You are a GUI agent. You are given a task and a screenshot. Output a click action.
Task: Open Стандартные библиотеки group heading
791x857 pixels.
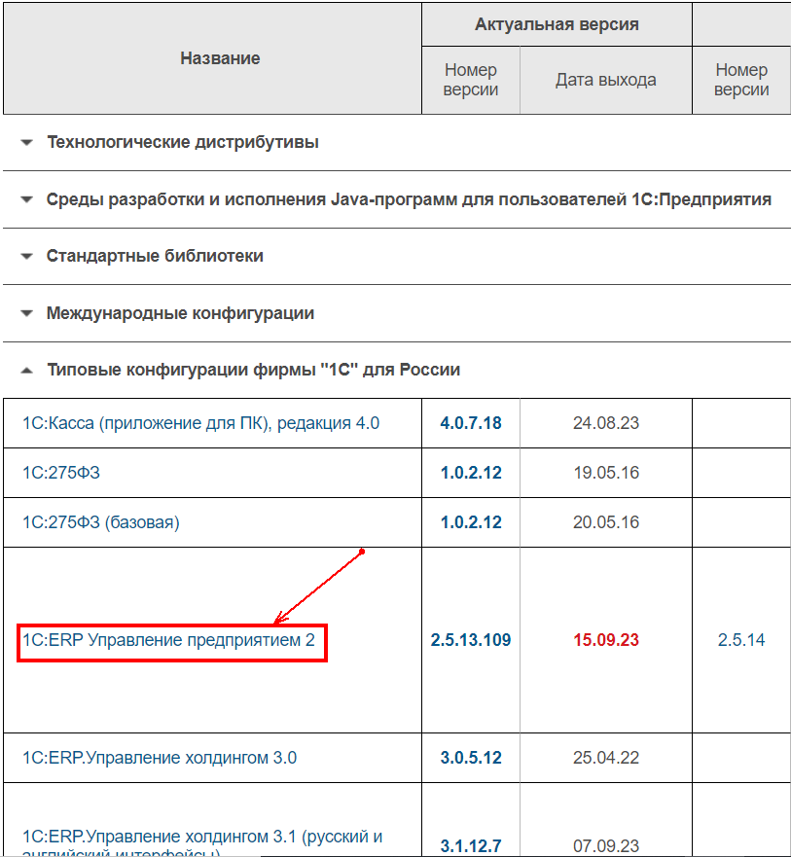(155, 256)
